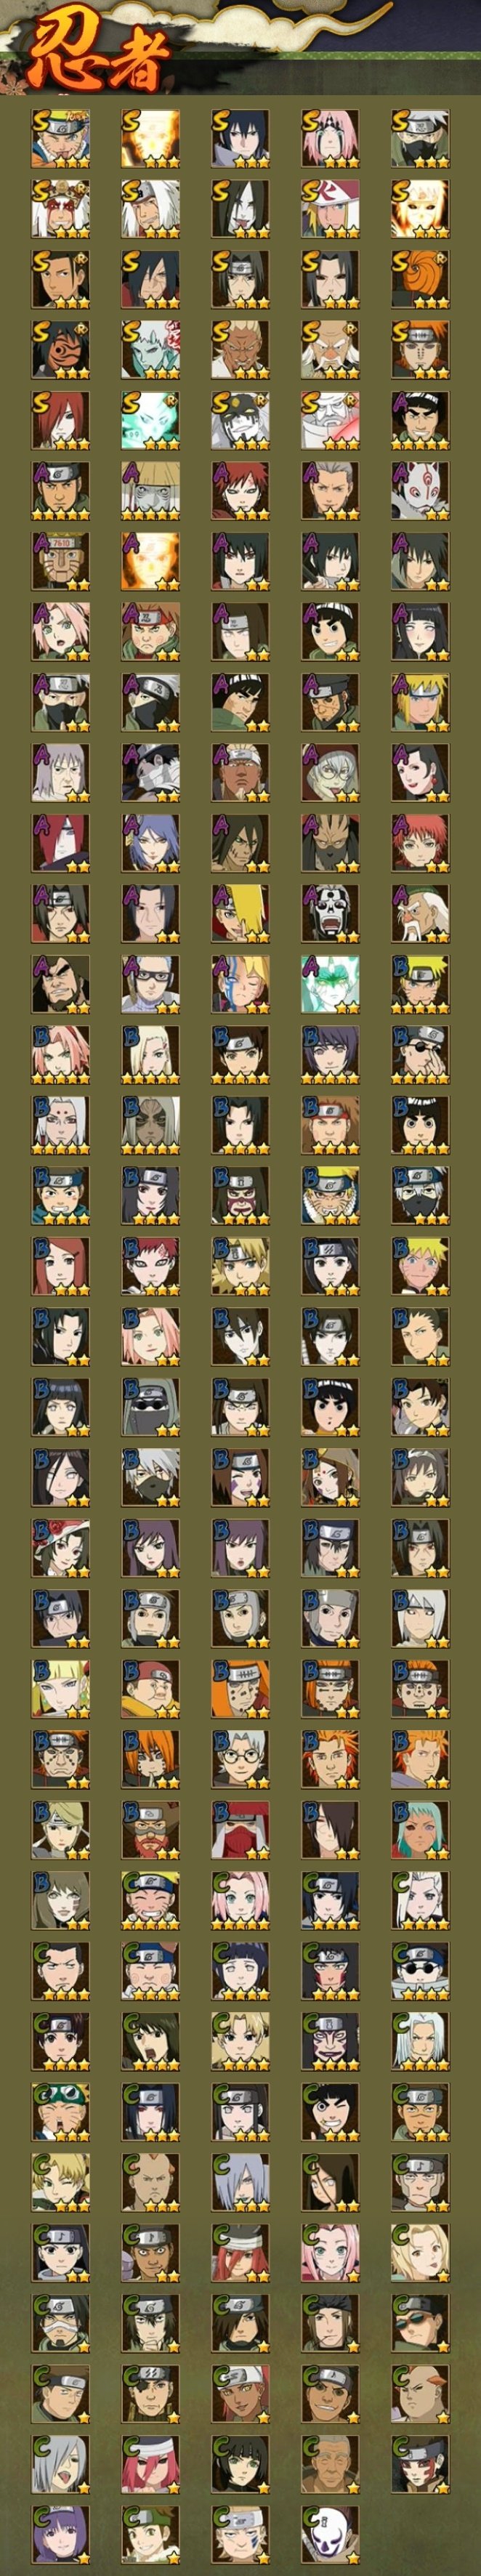Select the A-rank red-haired Gaara portrait
The height and width of the screenshot is (2576, 481).
(x=240, y=490)
